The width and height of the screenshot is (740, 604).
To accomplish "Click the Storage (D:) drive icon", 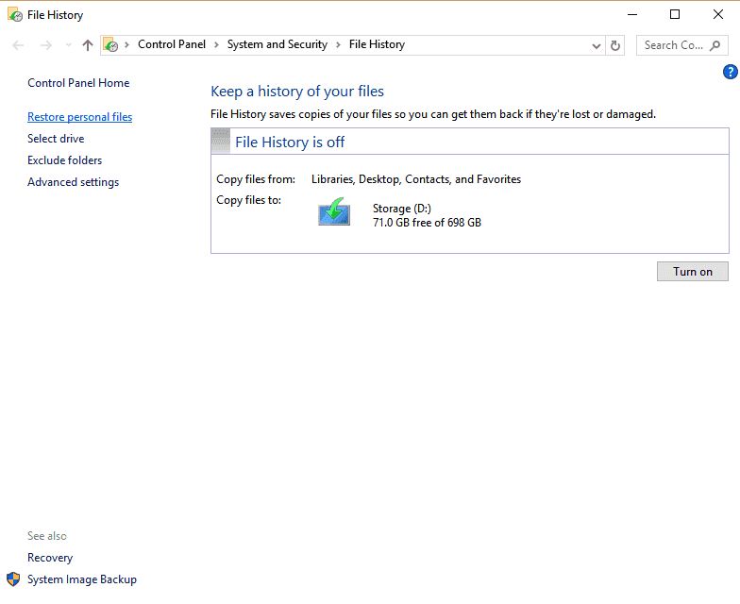I will click(334, 211).
